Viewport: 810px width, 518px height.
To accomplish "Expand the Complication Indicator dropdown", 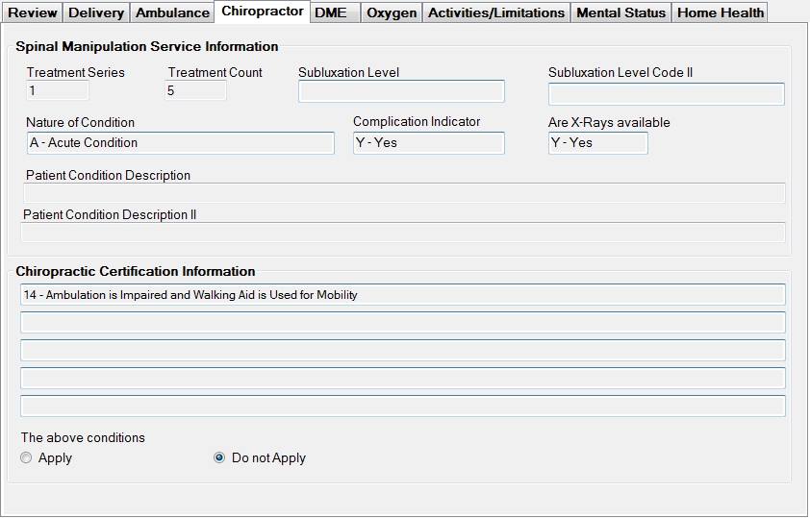I will click(x=428, y=143).
